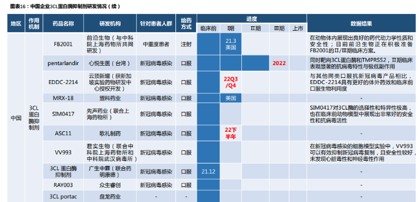Image resolution: width=419 pixels, height=202 pixels.
Task: Click the 临床前 sub-header
Action: click(x=208, y=28)
